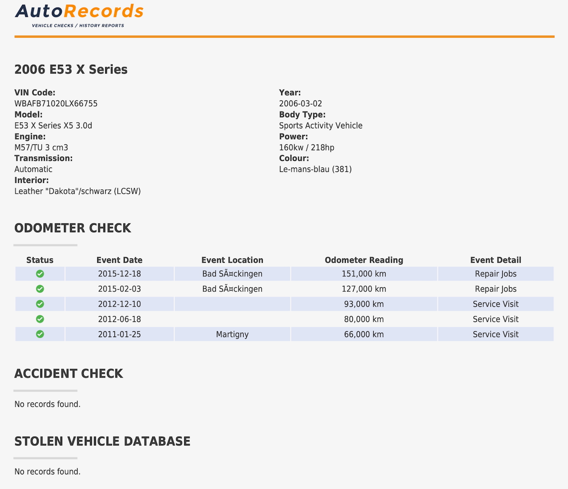Click 'Repair Jobs' in the 151,000 km row

(x=496, y=274)
